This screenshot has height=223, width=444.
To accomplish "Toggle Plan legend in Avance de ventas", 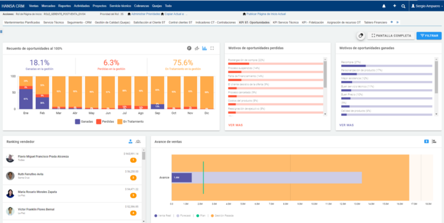I will click(201, 216).
